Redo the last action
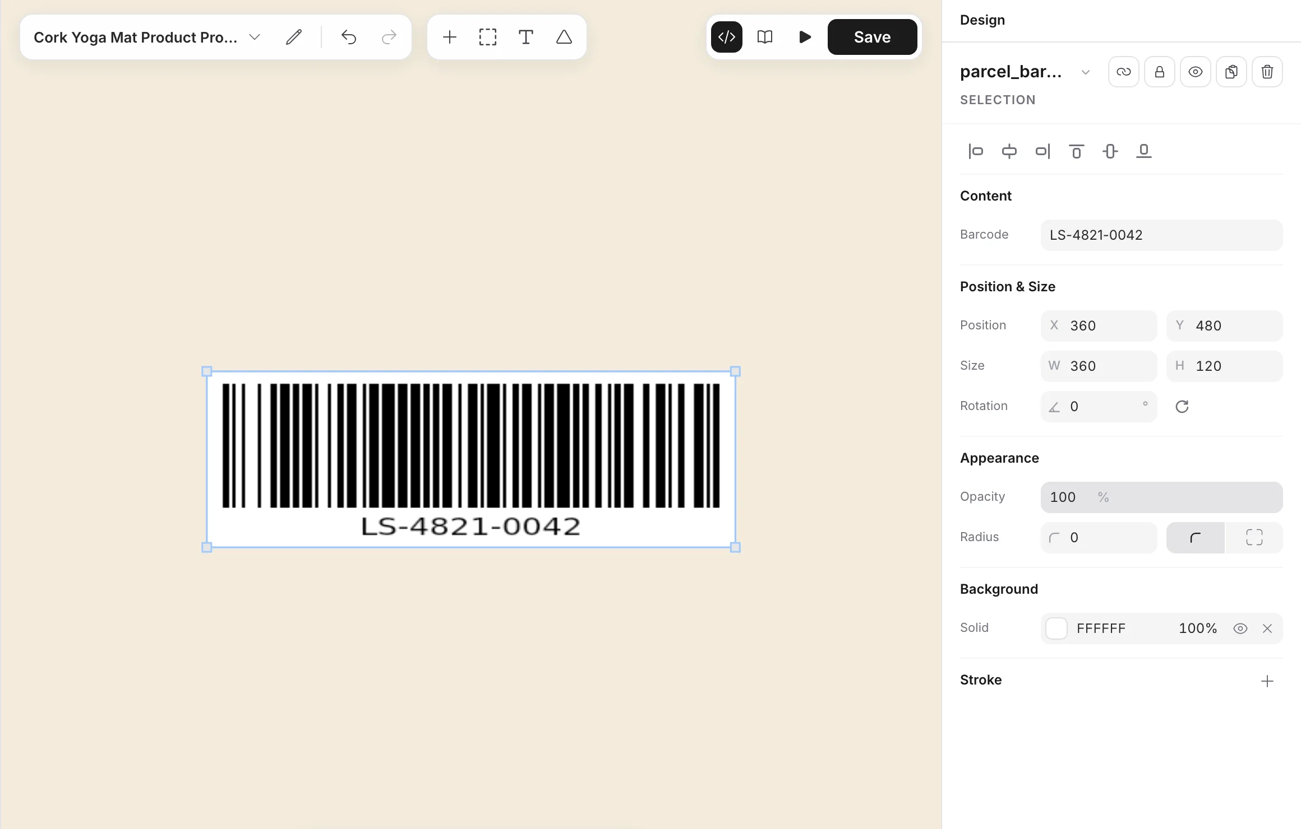This screenshot has width=1301, height=829. [389, 37]
